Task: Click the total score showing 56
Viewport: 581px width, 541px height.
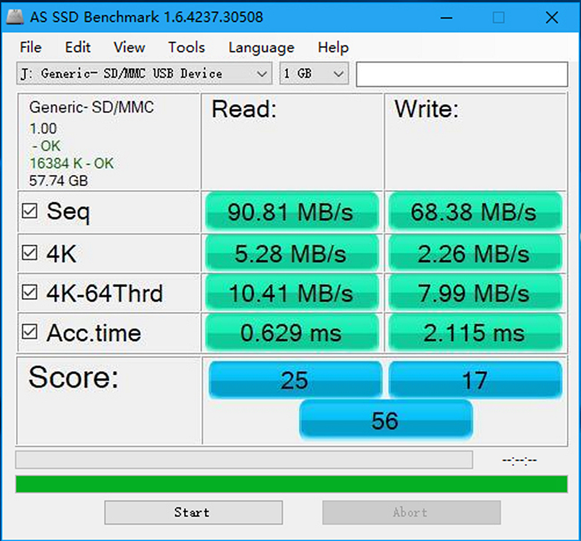Action: [x=385, y=420]
